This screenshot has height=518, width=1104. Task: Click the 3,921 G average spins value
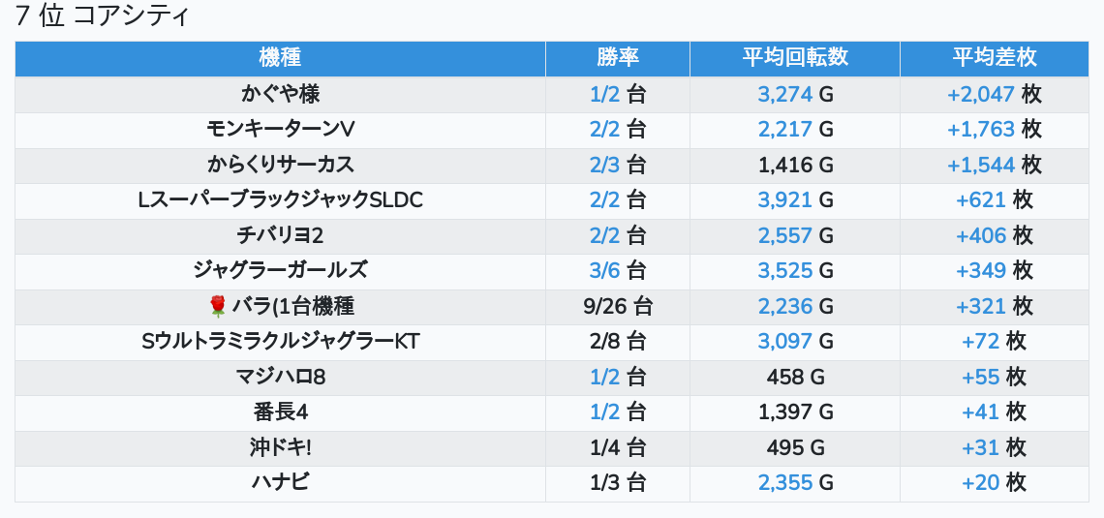795,200
